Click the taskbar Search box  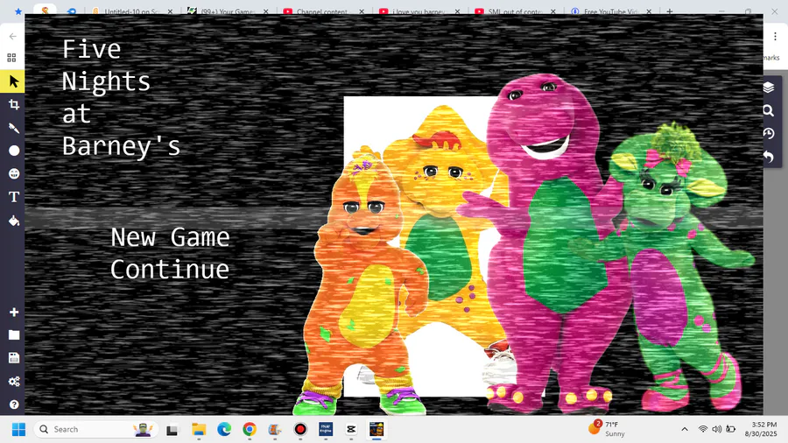96,430
